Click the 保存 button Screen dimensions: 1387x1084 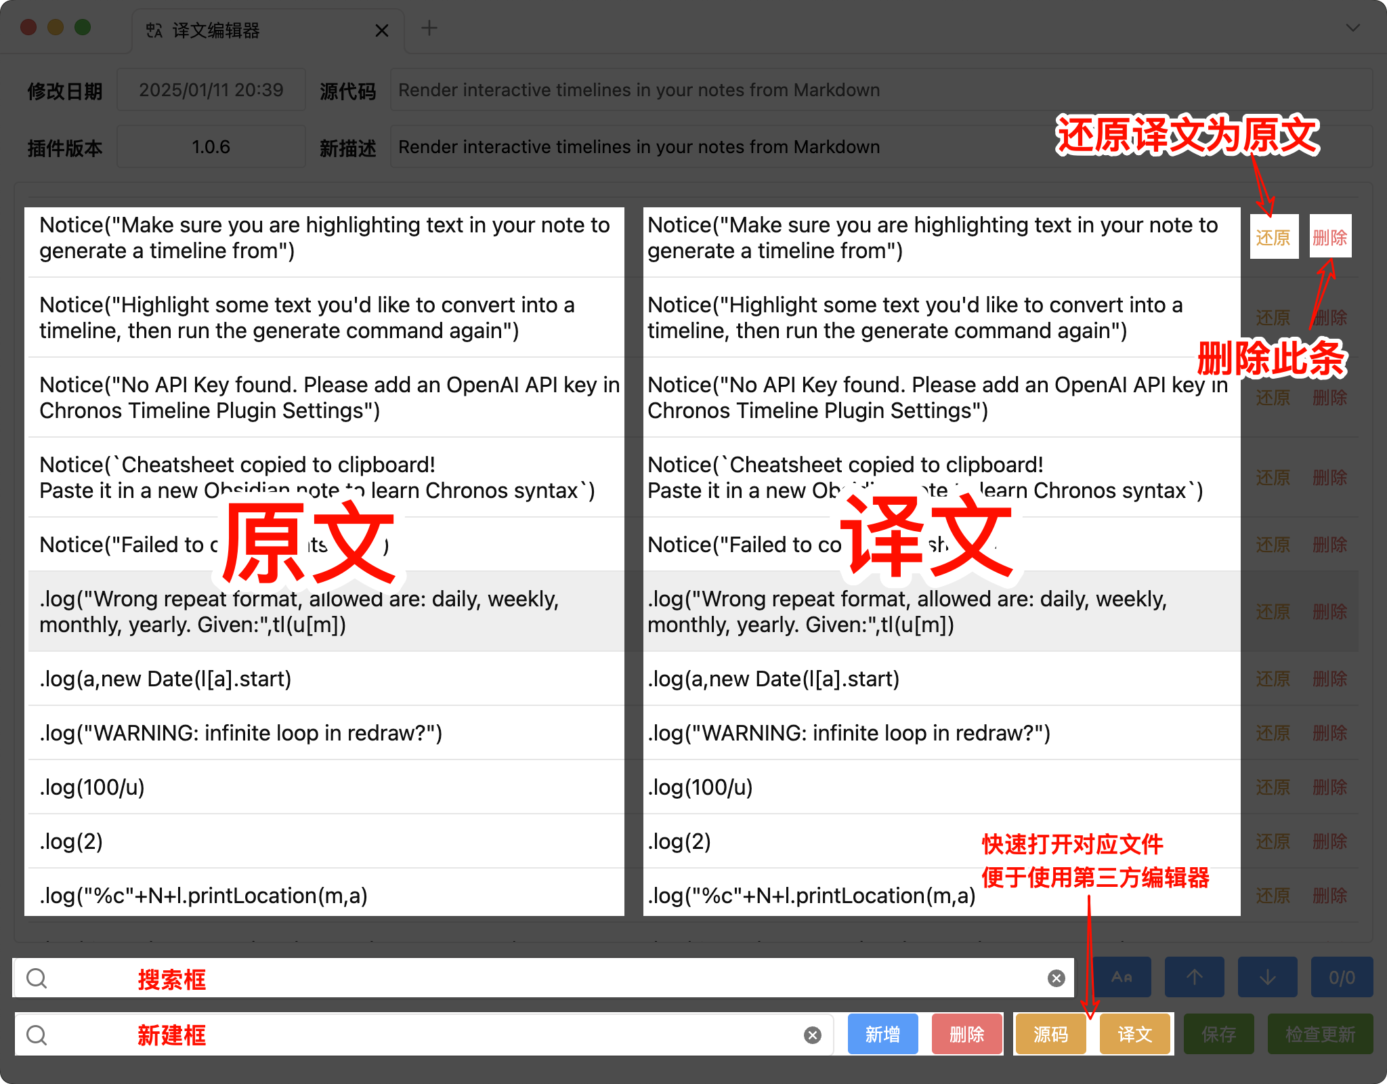click(1219, 1035)
